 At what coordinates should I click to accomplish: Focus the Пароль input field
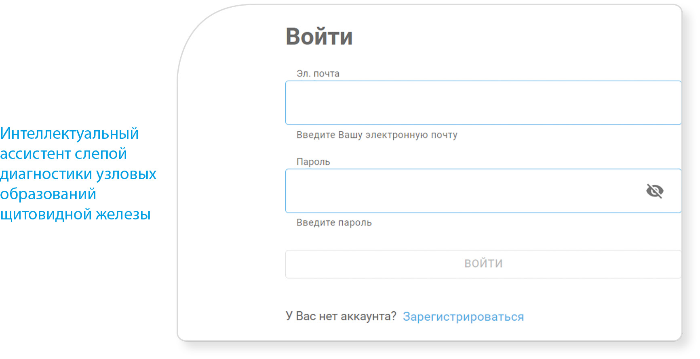click(x=465, y=191)
